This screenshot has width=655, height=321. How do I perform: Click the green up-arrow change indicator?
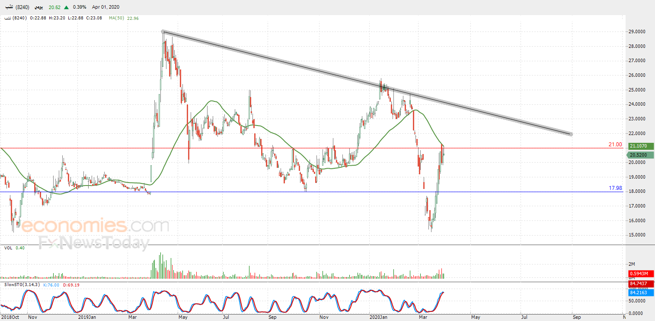point(66,7)
